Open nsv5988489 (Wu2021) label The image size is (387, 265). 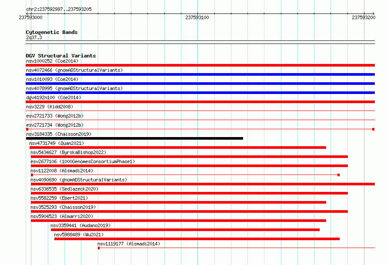click(79, 235)
